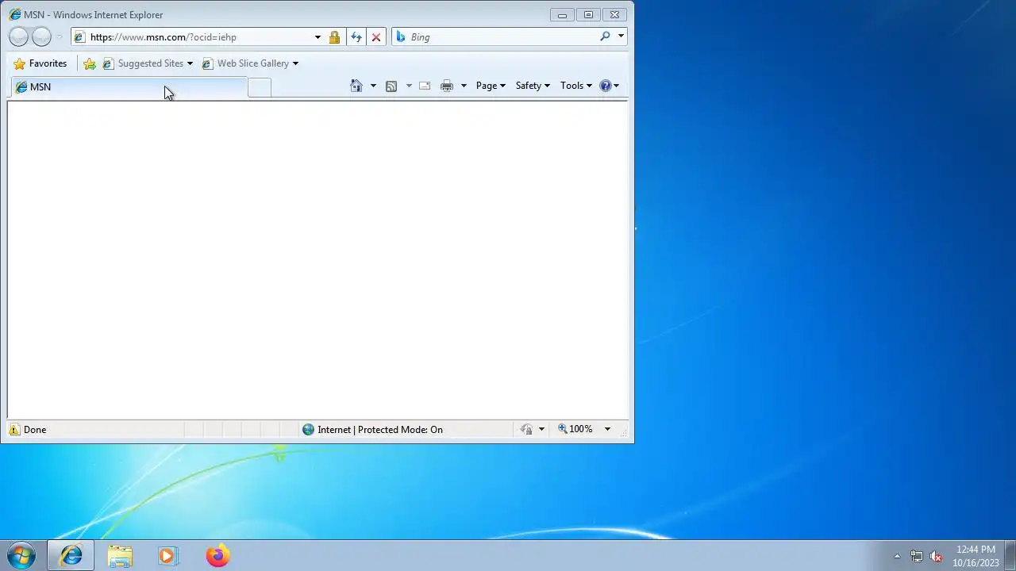Screen dimensions: 1016x571
Task: Minimize the Internet Explorer window
Action: [562, 14]
